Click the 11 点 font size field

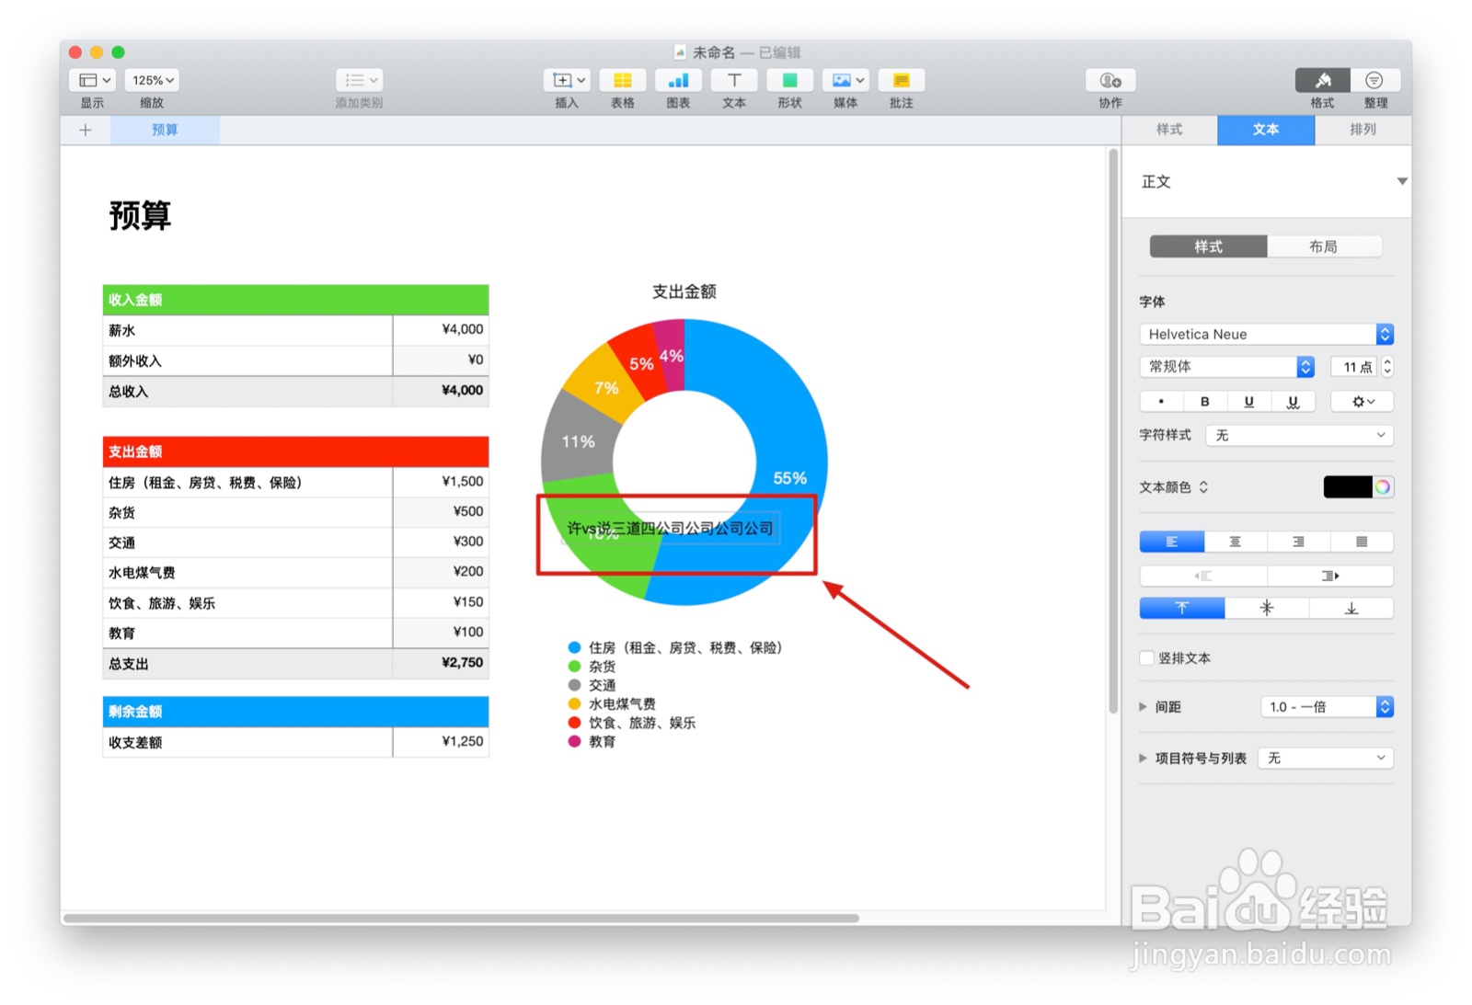[x=1353, y=367]
